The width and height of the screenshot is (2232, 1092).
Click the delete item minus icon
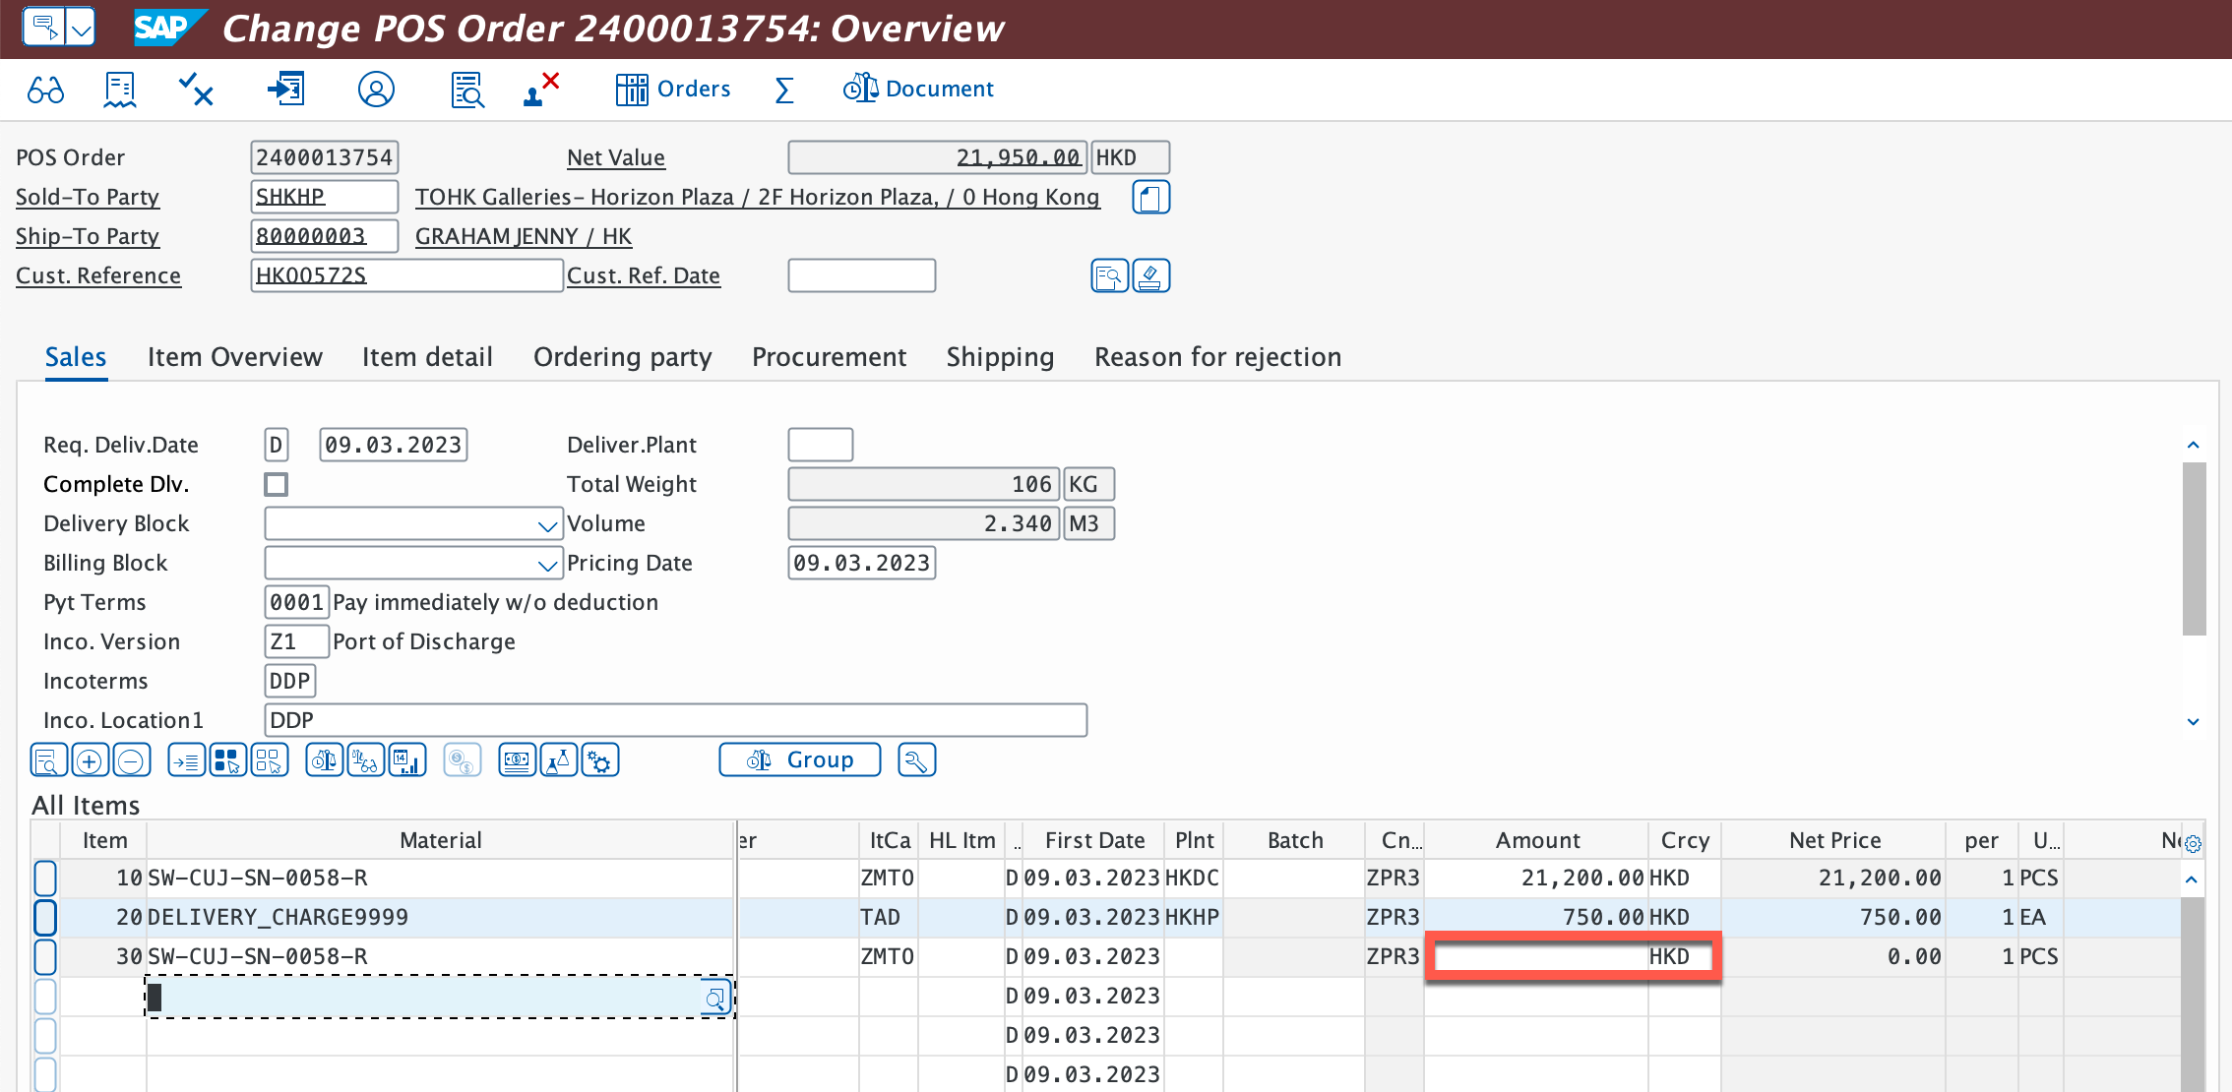(x=131, y=760)
